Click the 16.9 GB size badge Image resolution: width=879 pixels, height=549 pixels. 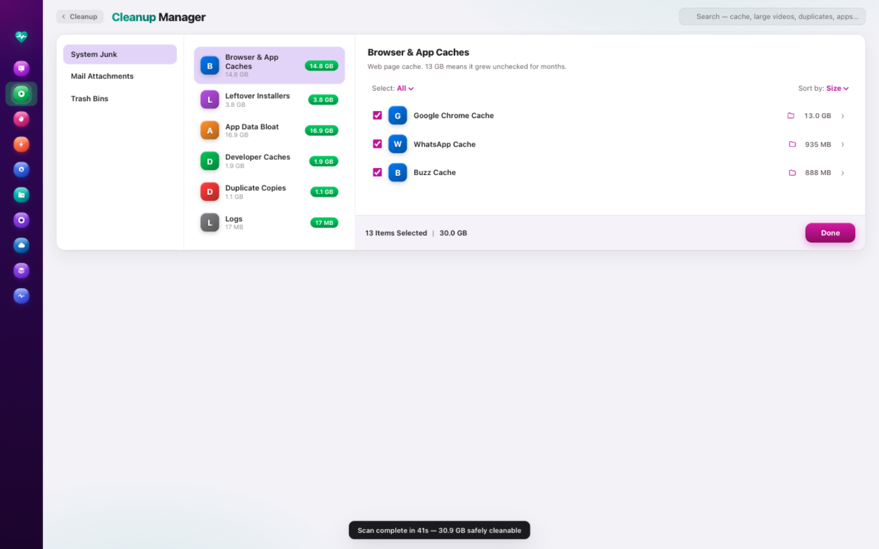click(x=321, y=131)
